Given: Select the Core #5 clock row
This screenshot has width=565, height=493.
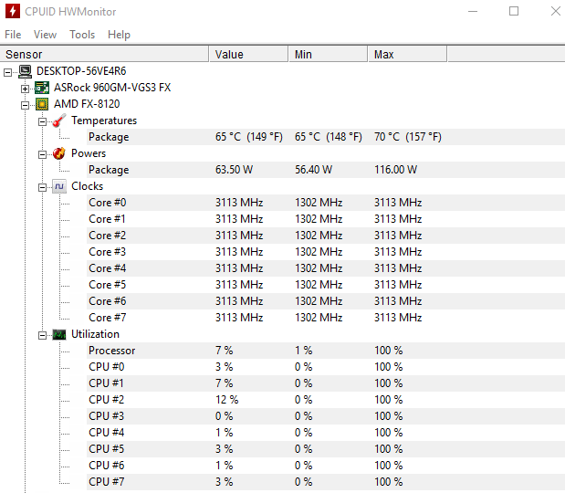Looking at the screenshot, I should [326, 285].
